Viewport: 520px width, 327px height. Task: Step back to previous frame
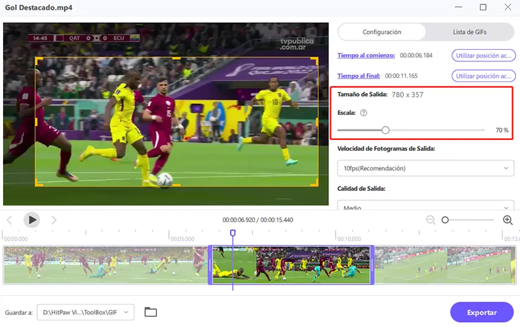tap(9, 220)
